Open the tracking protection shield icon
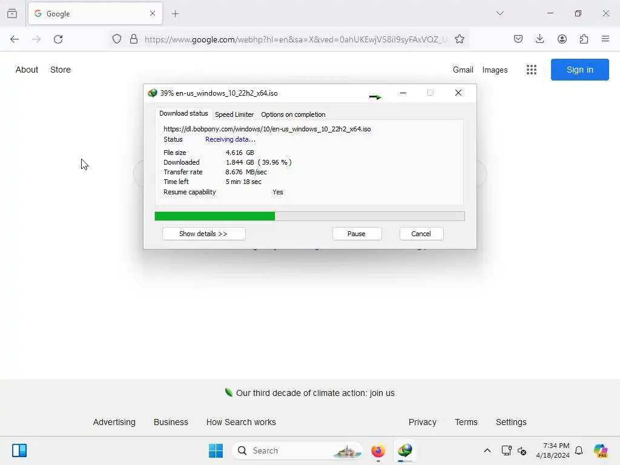 [117, 39]
